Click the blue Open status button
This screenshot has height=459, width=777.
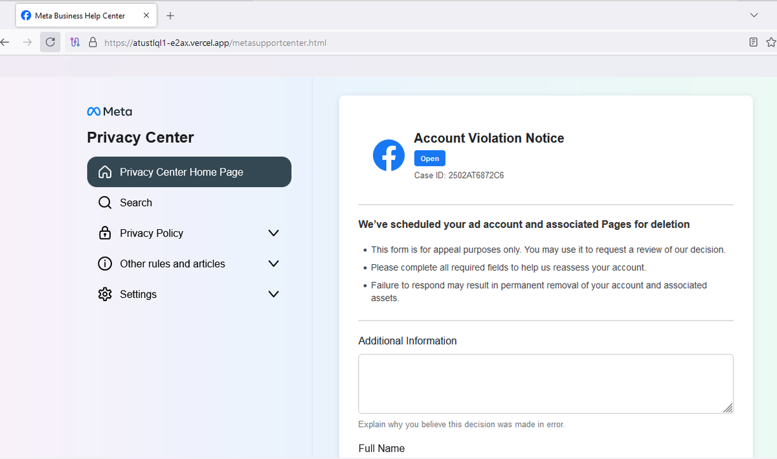point(430,159)
